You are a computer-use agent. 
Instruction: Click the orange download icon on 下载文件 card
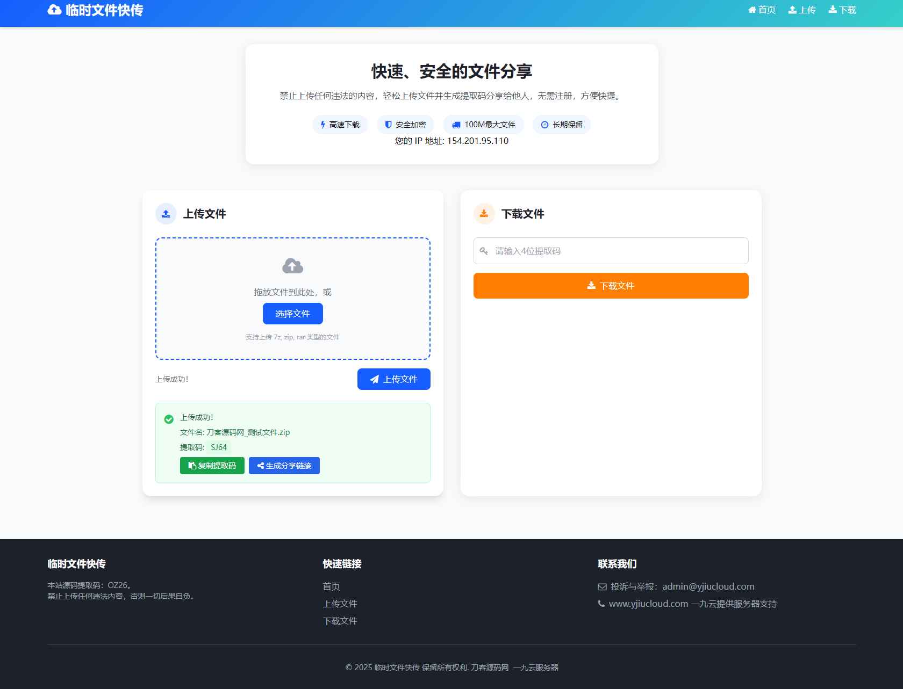click(483, 213)
